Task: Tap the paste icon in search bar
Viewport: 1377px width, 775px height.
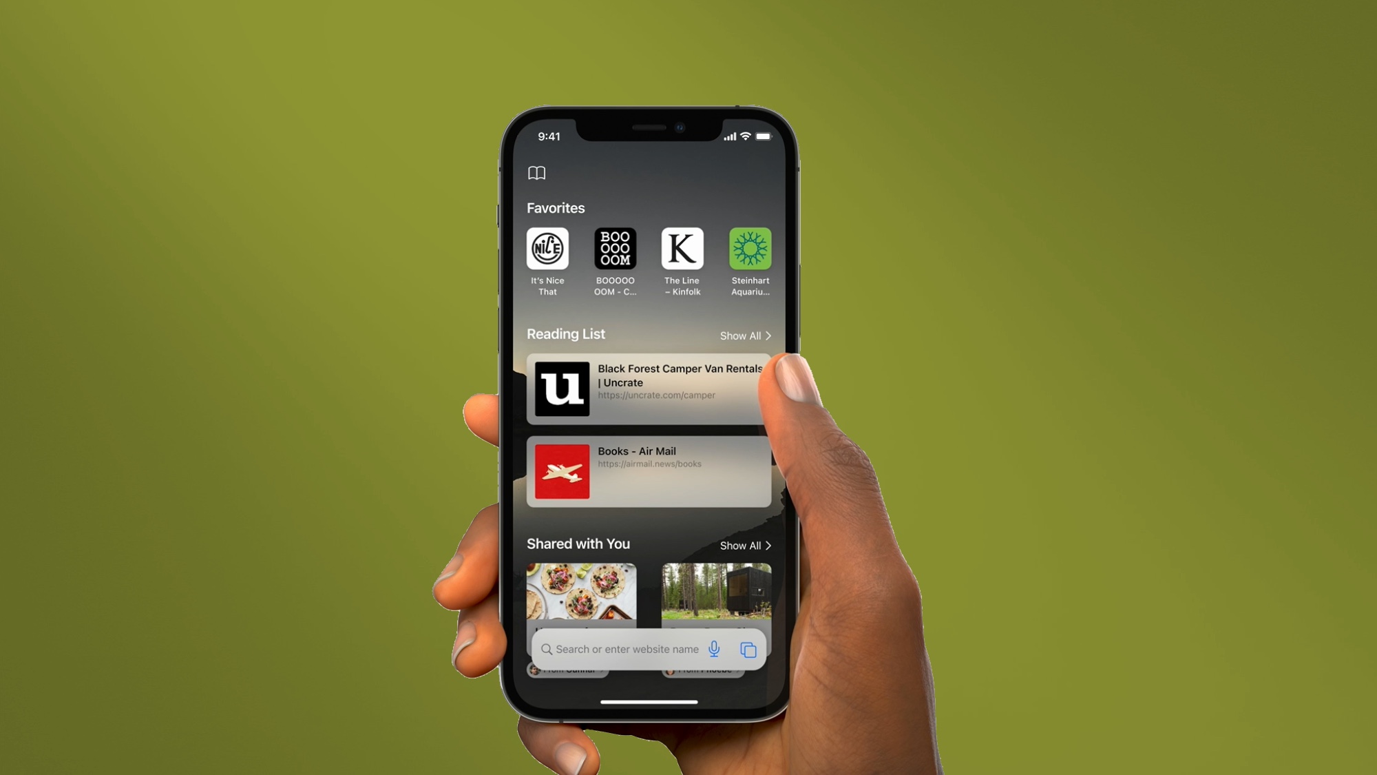Action: [x=747, y=648]
